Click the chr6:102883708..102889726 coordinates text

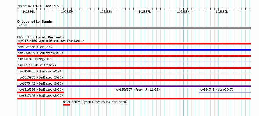point(39,6)
